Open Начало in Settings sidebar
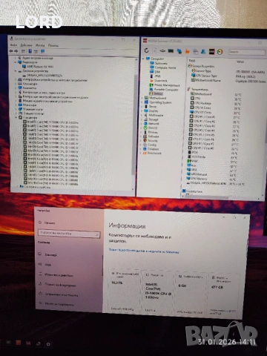The image size is (267, 356). (50, 222)
